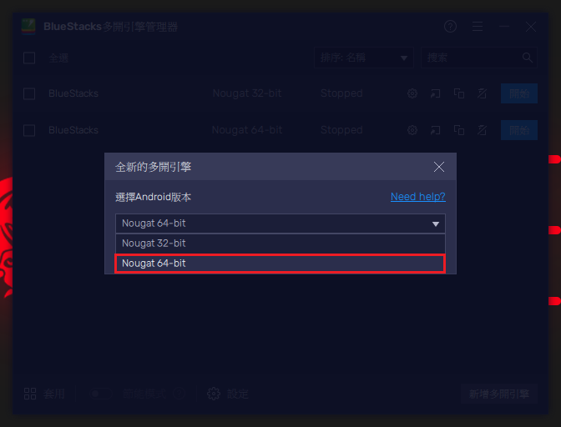Select Nougat 32-bit in dropdown list
The width and height of the screenshot is (561, 427).
(280, 244)
